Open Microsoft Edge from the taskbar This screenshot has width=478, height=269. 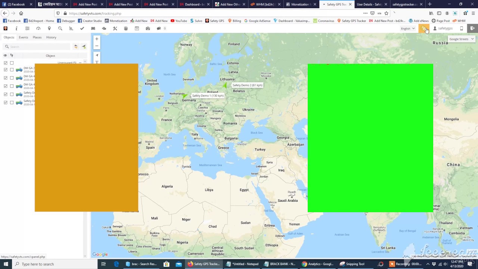coord(117,264)
